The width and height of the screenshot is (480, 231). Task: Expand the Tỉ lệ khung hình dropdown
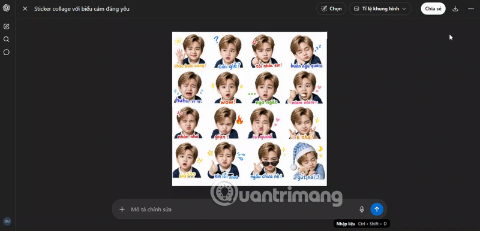coord(380,9)
